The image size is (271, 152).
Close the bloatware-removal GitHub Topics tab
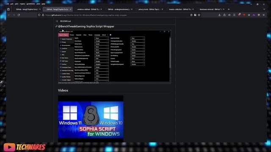pyautogui.click(x=224, y=9)
